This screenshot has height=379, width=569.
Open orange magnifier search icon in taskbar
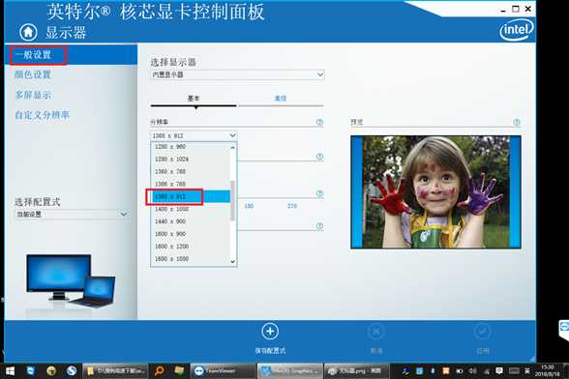[159, 370]
